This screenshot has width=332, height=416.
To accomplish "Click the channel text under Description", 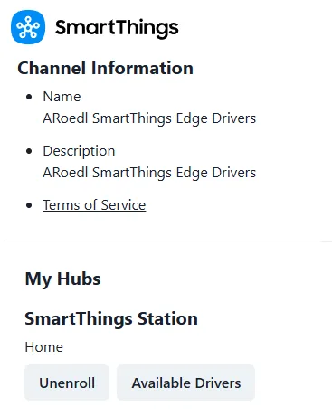I will 149,173.
